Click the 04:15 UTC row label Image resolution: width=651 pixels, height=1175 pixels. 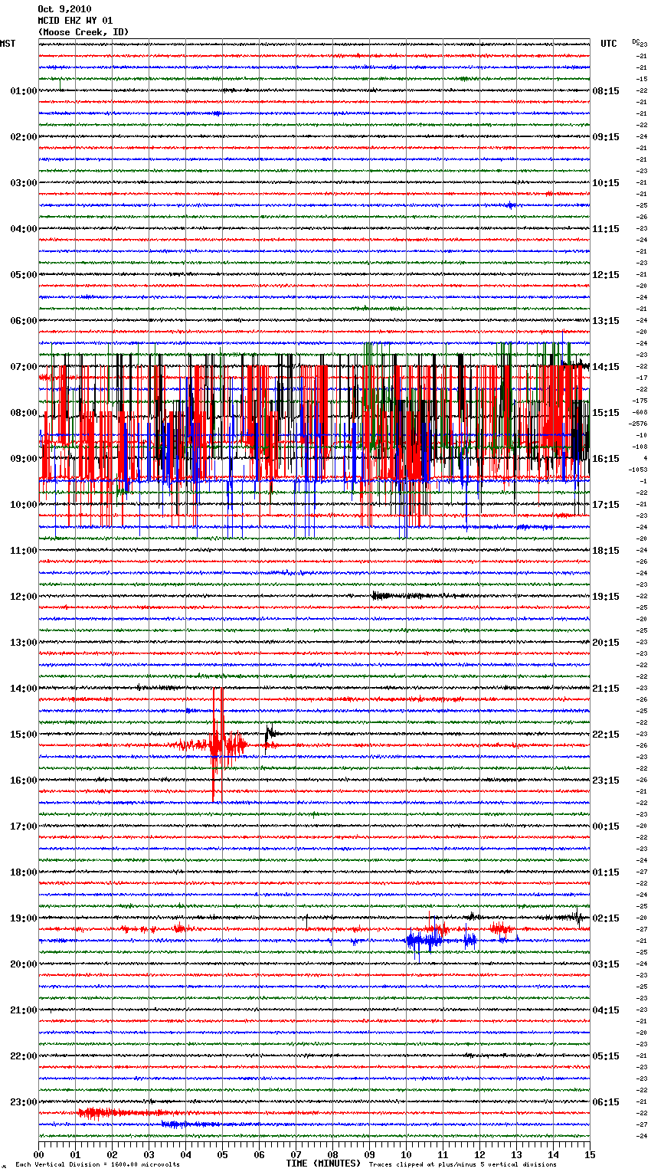(606, 1010)
